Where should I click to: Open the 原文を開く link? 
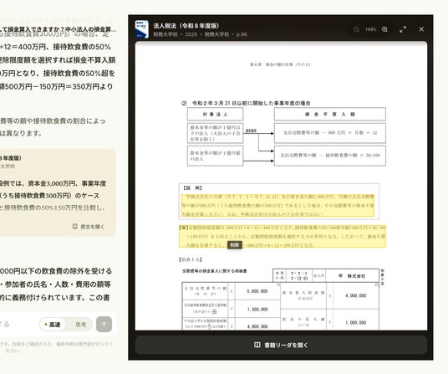(x=89, y=227)
